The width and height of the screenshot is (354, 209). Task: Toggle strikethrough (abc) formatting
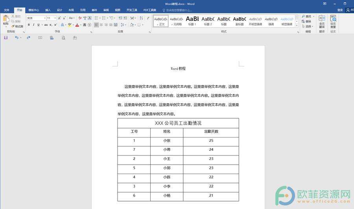coord(46,25)
